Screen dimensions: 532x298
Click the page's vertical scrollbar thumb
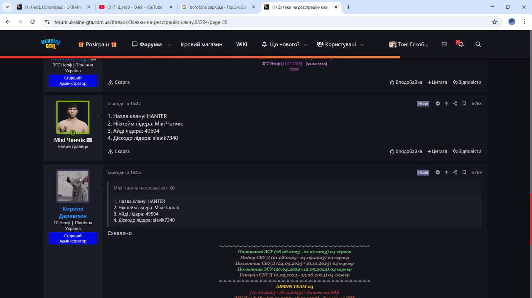[530, 219]
